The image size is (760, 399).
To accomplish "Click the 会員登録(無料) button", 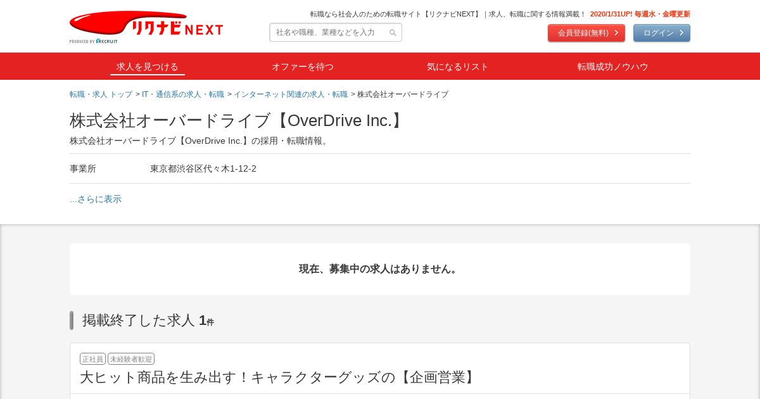I will point(586,33).
